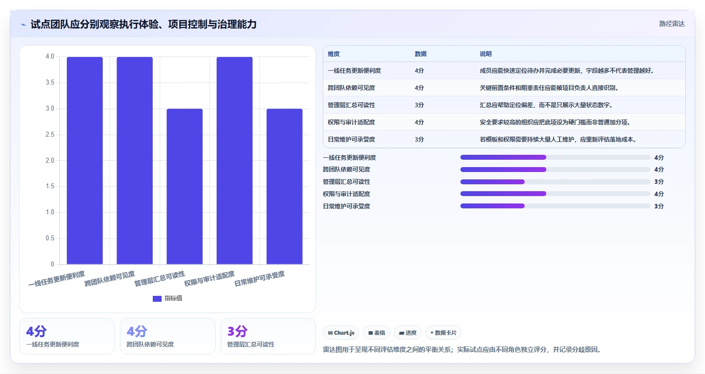The width and height of the screenshot is (705, 374).
Task: Click the description starting with 成员应能快速定位
Action: click(x=567, y=71)
